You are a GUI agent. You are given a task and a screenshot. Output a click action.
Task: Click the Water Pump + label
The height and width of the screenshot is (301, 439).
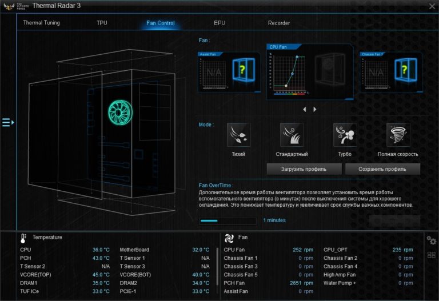tap(340, 283)
